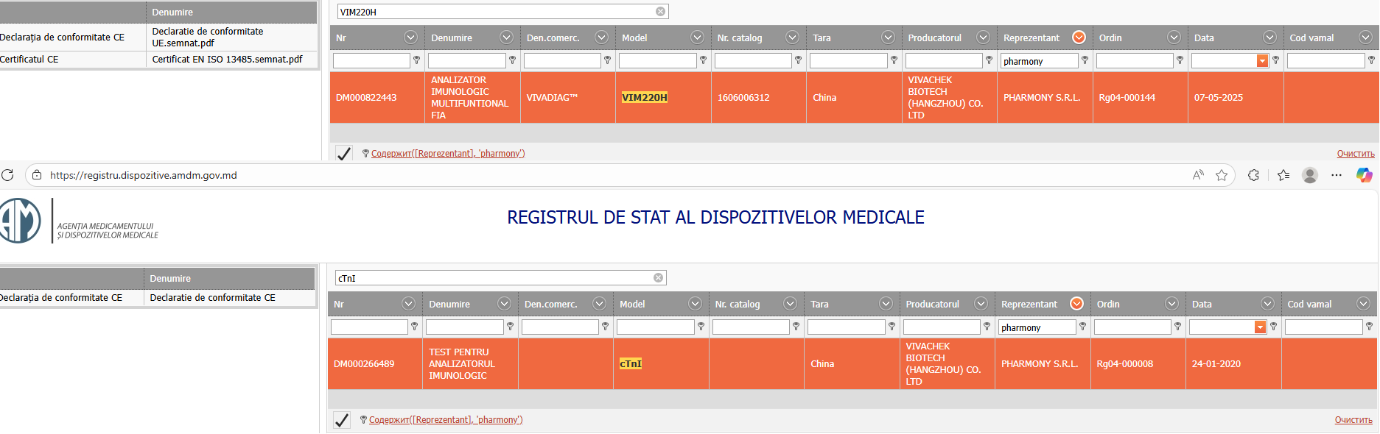Clear the VIM220H search box with x icon
The image size is (1380, 434).
pyautogui.click(x=660, y=12)
